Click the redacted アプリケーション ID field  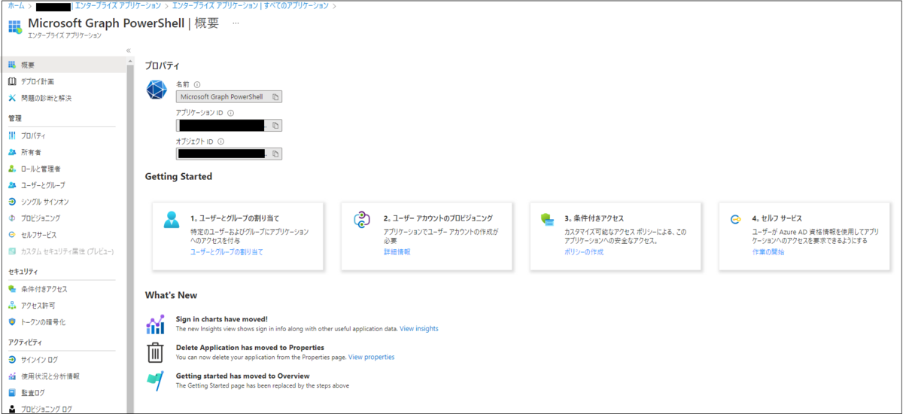pos(229,125)
